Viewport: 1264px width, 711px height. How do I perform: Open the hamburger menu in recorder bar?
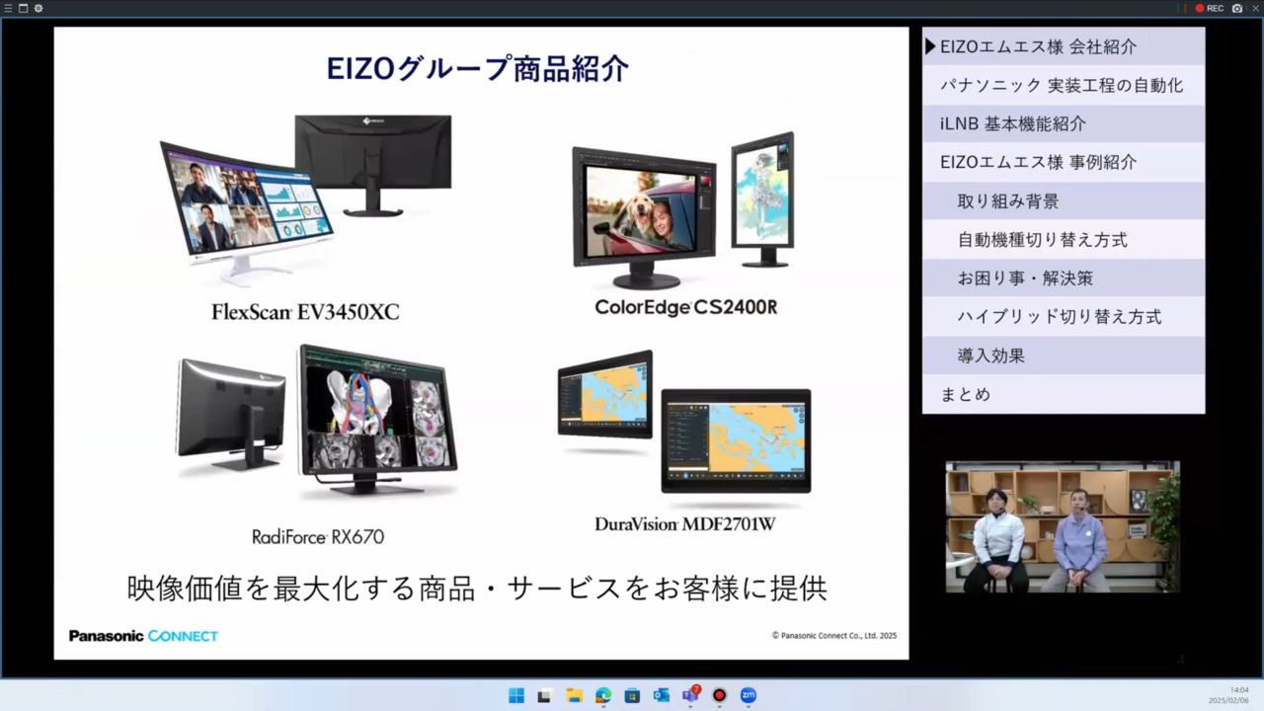[8, 8]
